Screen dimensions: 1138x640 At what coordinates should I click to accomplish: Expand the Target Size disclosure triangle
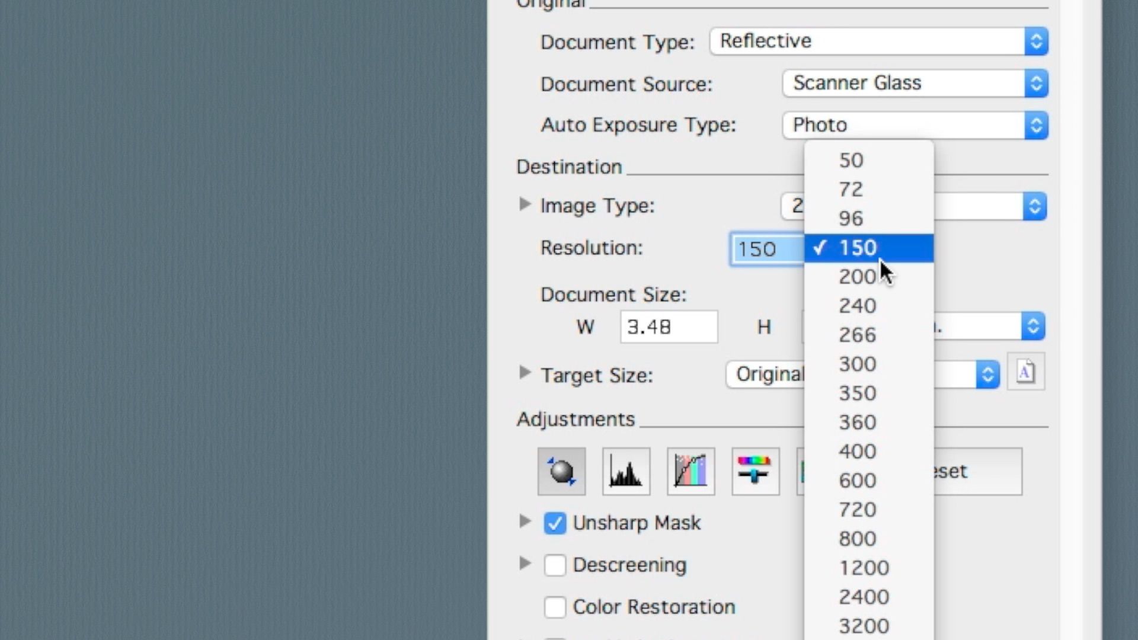[525, 373]
